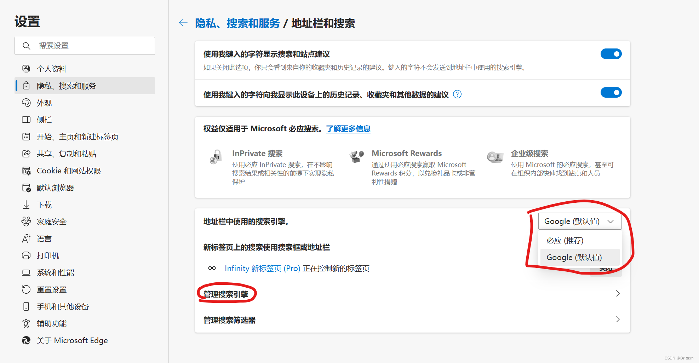Click the InPrivate 搜索 heading
The image size is (699, 363).
(x=257, y=153)
